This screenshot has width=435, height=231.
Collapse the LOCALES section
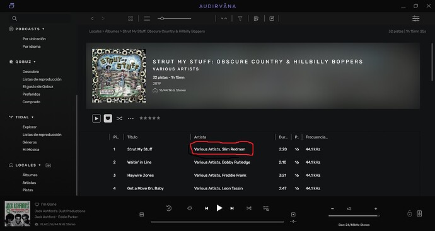point(40,165)
